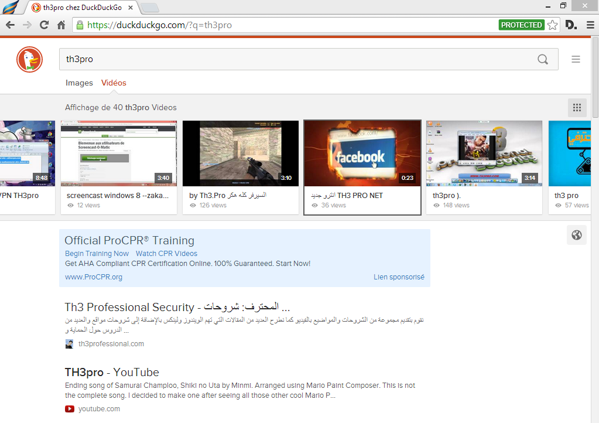Click Begin Training Now link
The image size is (599, 423).
point(97,254)
